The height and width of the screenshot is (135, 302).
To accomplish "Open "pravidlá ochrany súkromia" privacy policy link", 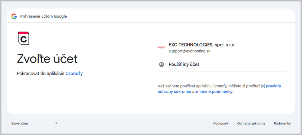I will click(273, 86).
